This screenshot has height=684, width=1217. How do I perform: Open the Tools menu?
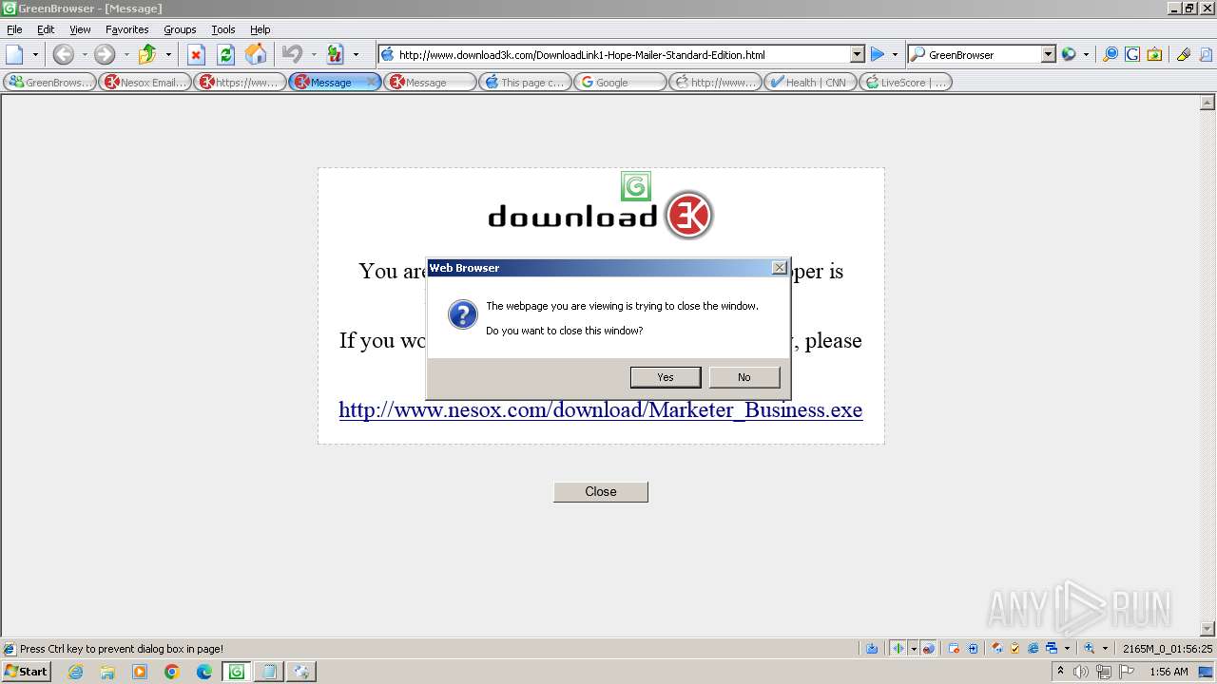coord(223,29)
